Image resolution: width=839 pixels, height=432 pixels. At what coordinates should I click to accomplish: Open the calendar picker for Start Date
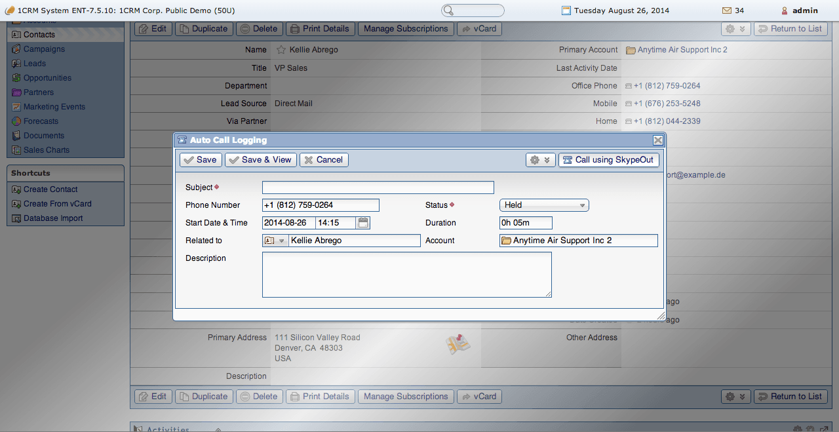[363, 222]
